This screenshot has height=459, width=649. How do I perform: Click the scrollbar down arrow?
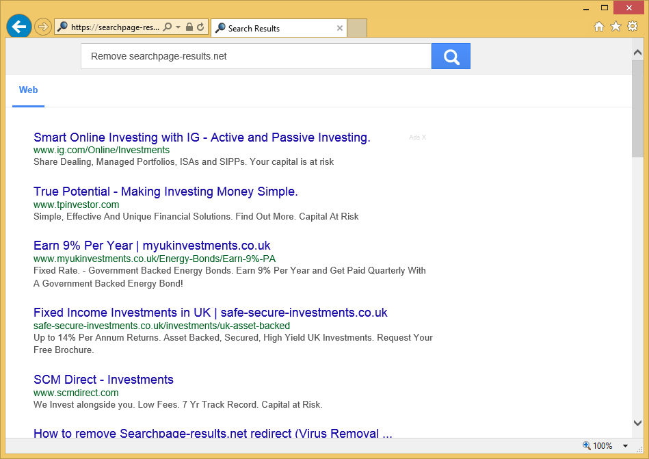[x=637, y=423]
